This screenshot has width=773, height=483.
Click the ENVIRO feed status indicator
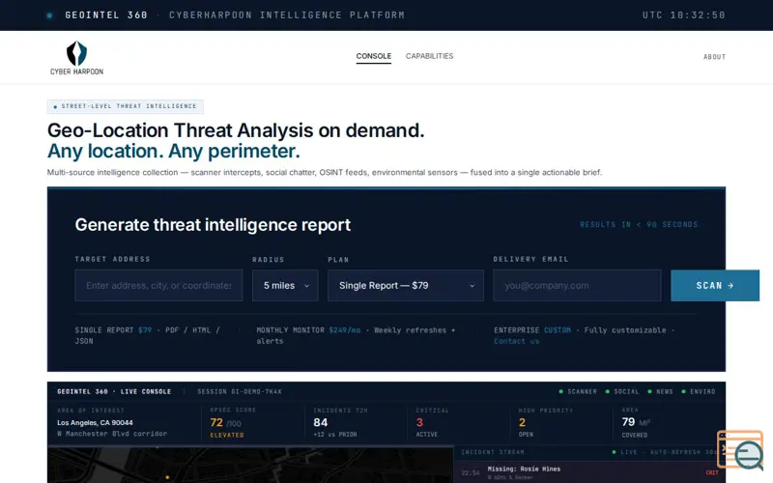(698, 391)
